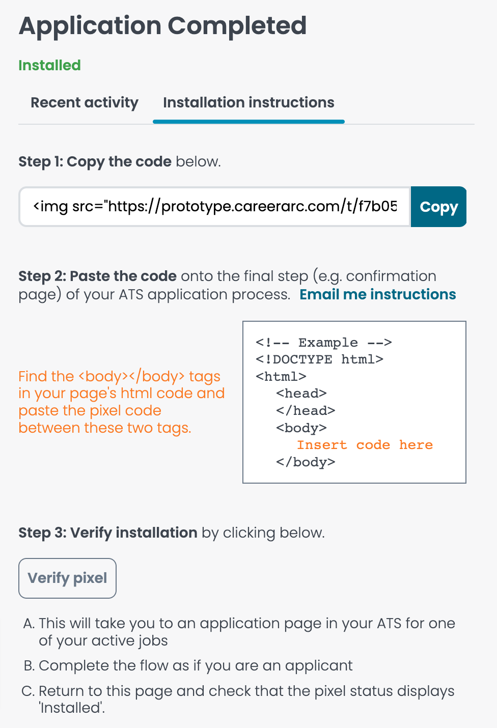
Task: Click the '<!-- Example -->' comment line
Action: [324, 343]
